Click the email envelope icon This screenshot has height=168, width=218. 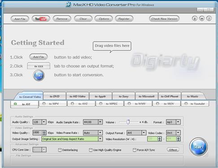(x=202, y=18)
